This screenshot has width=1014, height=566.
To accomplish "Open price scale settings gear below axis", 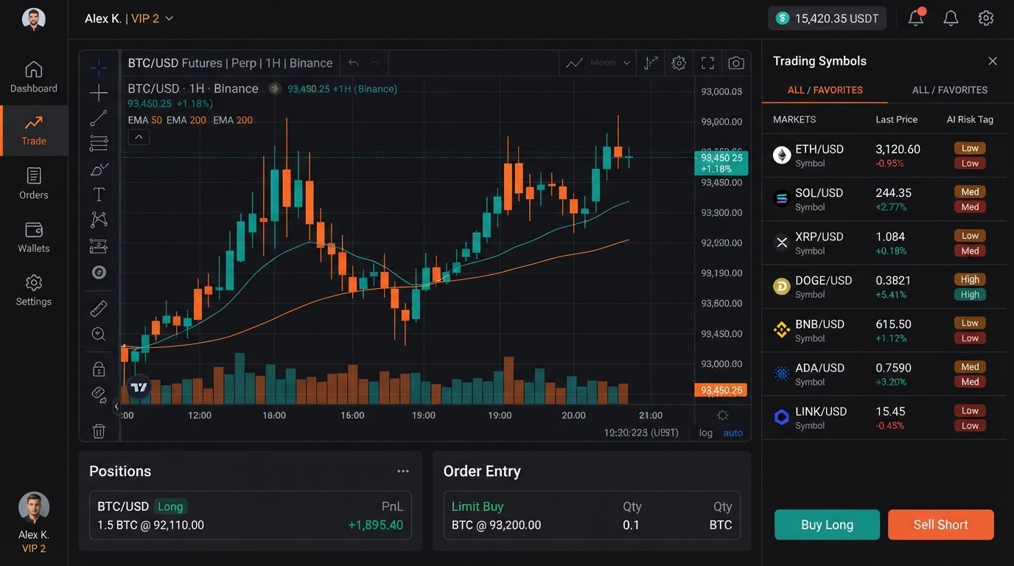I will click(722, 415).
